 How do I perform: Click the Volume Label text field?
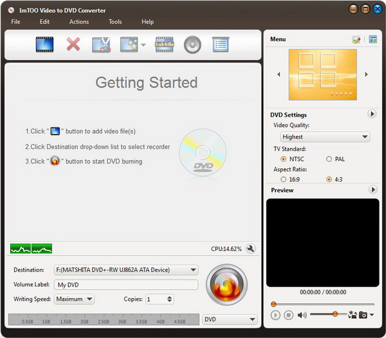(126, 285)
